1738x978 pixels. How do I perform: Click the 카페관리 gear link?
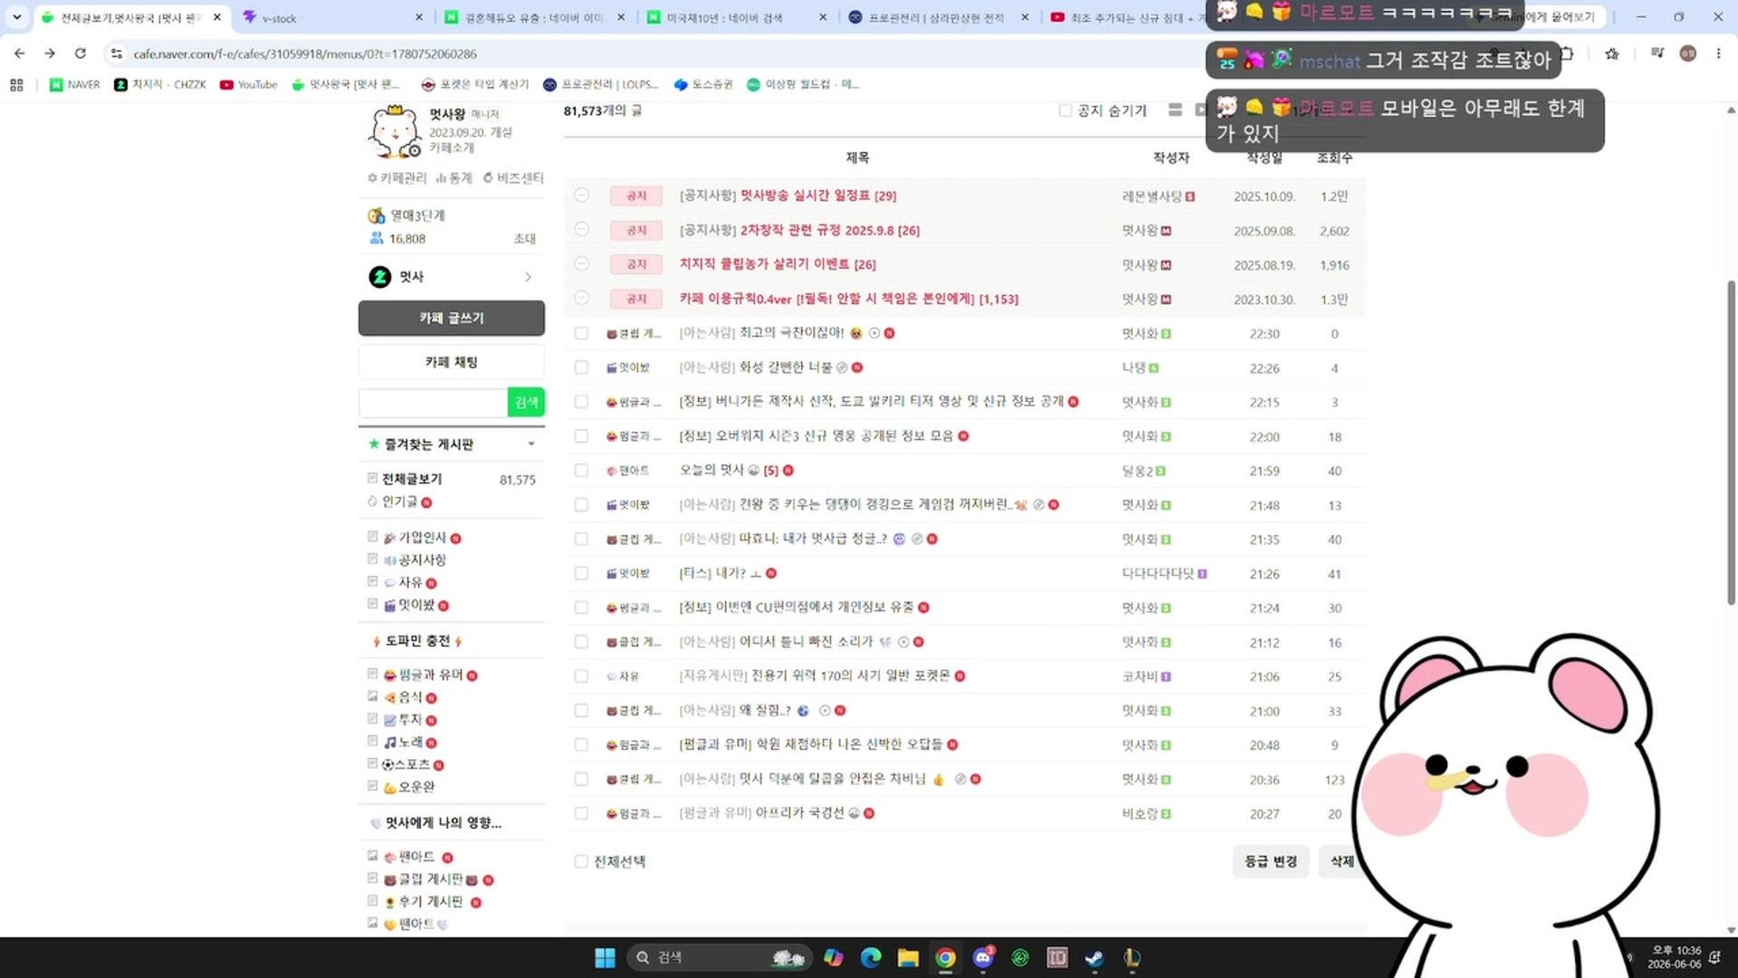[x=396, y=177]
